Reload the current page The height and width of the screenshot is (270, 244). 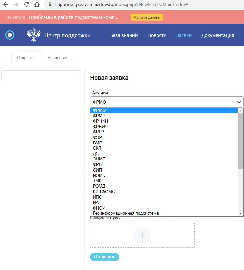[26, 4]
